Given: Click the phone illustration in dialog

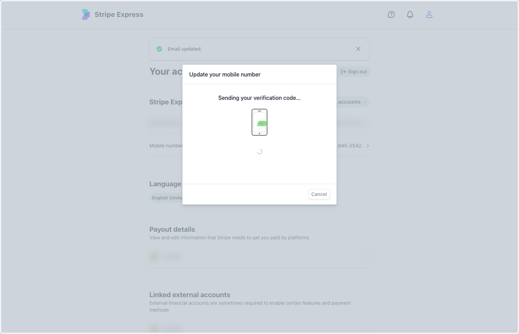Looking at the screenshot, I should click(259, 122).
